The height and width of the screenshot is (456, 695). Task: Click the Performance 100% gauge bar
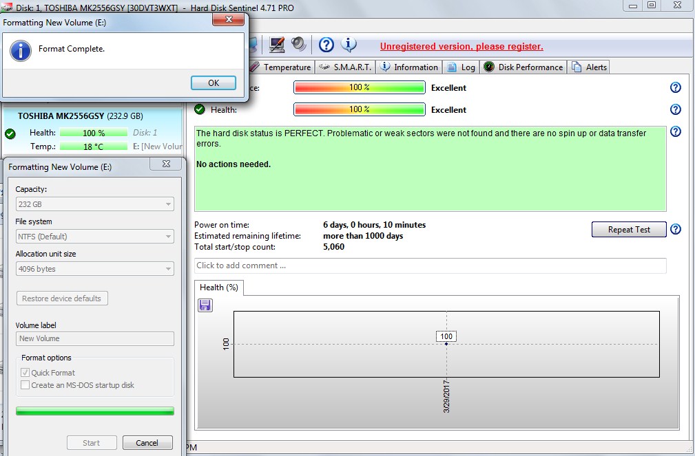(x=360, y=87)
